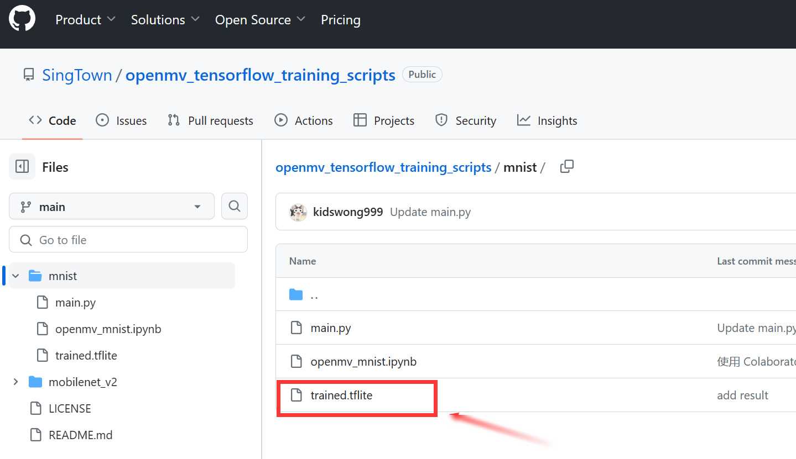Select the Code tab
This screenshot has width=796, height=459.
(x=53, y=120)
